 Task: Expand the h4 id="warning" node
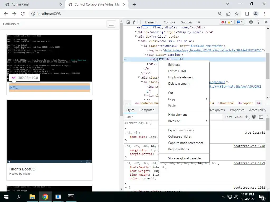[x=136, y=32]
